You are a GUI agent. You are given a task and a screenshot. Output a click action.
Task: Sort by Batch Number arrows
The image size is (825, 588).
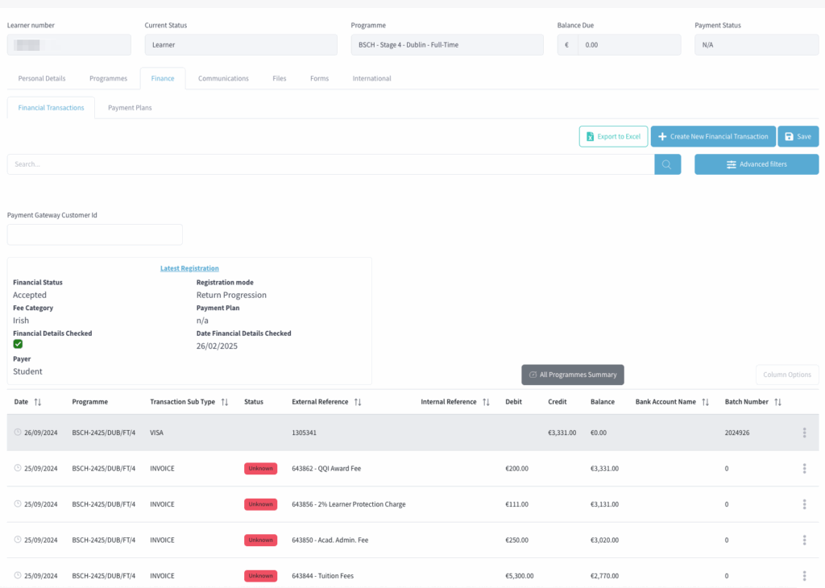(x=777, y=402)
